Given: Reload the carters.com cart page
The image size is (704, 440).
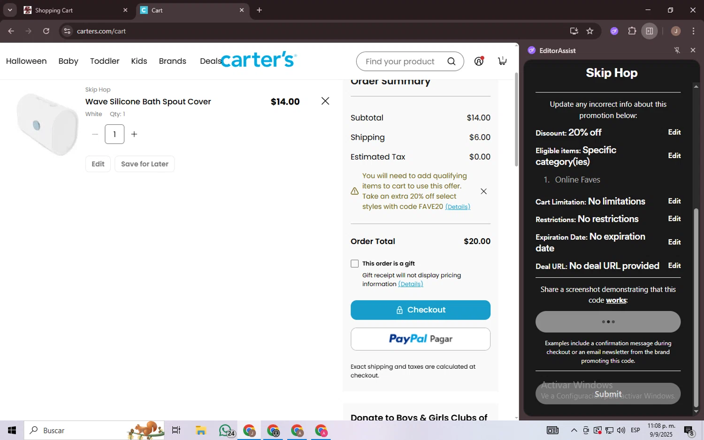Looking at the screenshot, I should click(x=46, y=31).
